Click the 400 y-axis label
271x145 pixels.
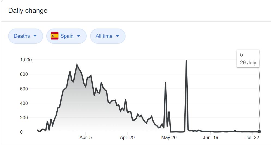tap(28, 103)
